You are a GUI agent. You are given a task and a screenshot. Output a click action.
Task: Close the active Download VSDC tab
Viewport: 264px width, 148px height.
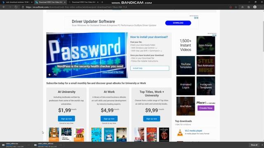point(65,2)
